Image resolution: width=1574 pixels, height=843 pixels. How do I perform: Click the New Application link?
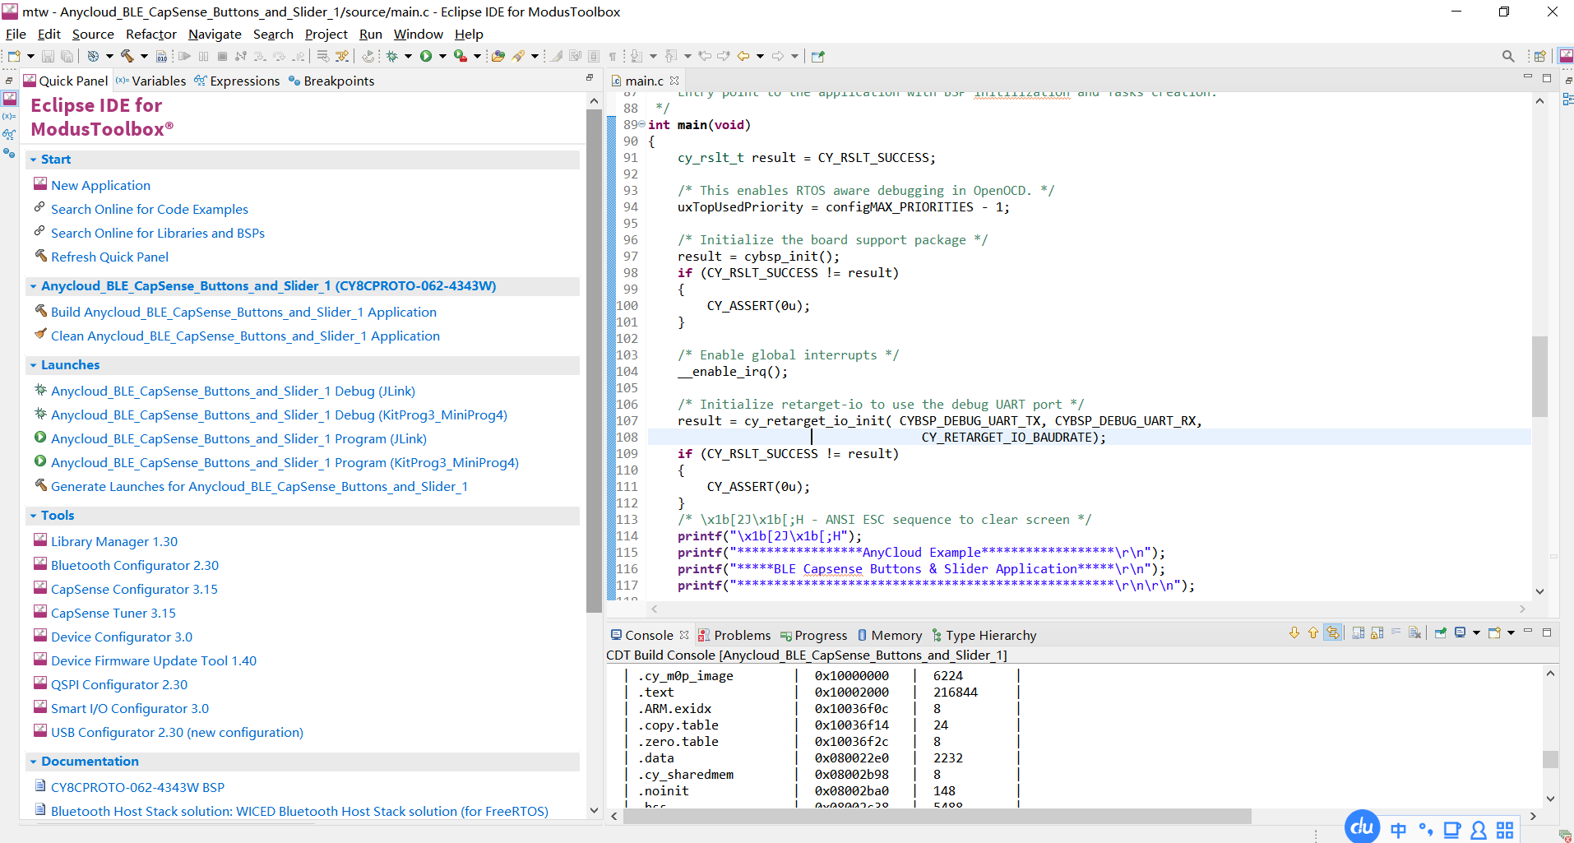[100, 185]
